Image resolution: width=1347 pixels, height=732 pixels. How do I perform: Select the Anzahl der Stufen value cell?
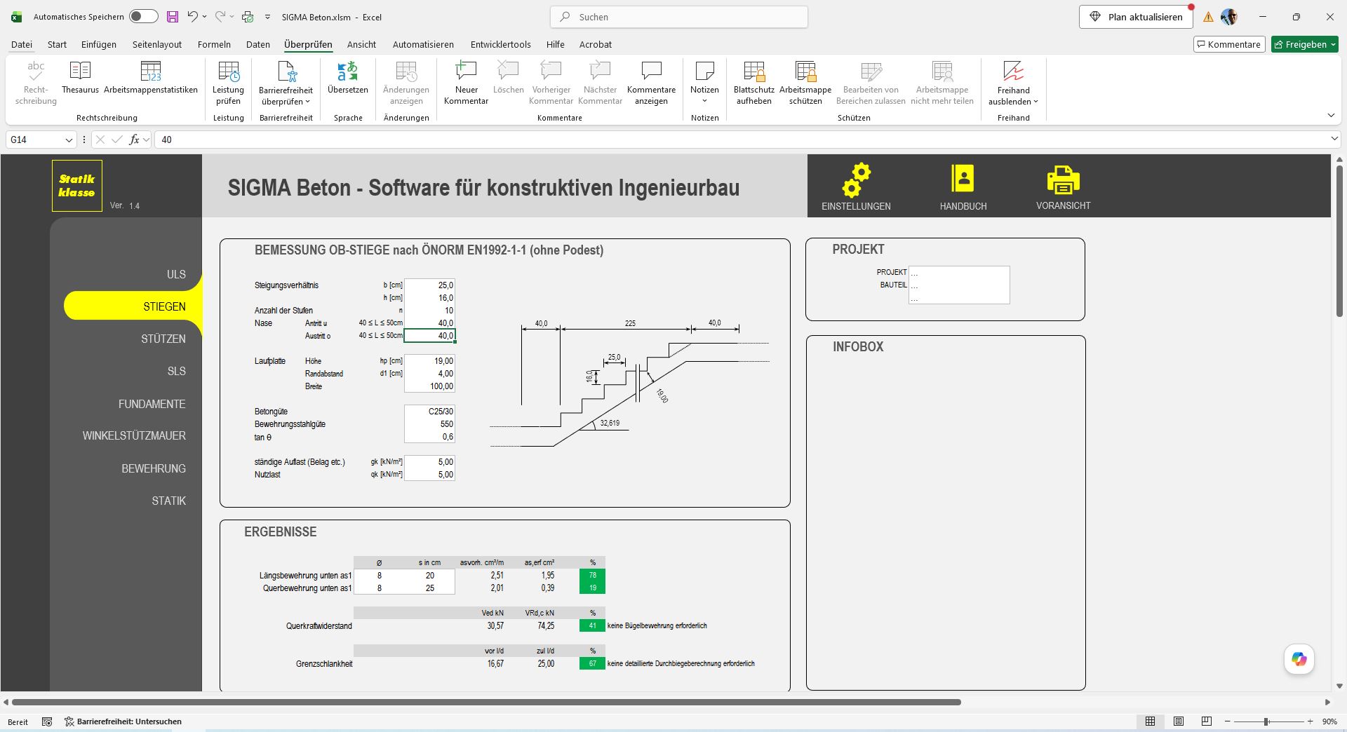[429, 311]
